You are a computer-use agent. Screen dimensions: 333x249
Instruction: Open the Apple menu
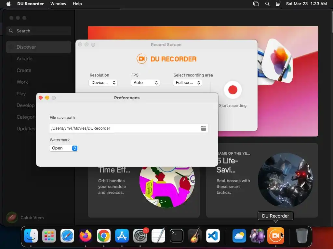(8, 4)
